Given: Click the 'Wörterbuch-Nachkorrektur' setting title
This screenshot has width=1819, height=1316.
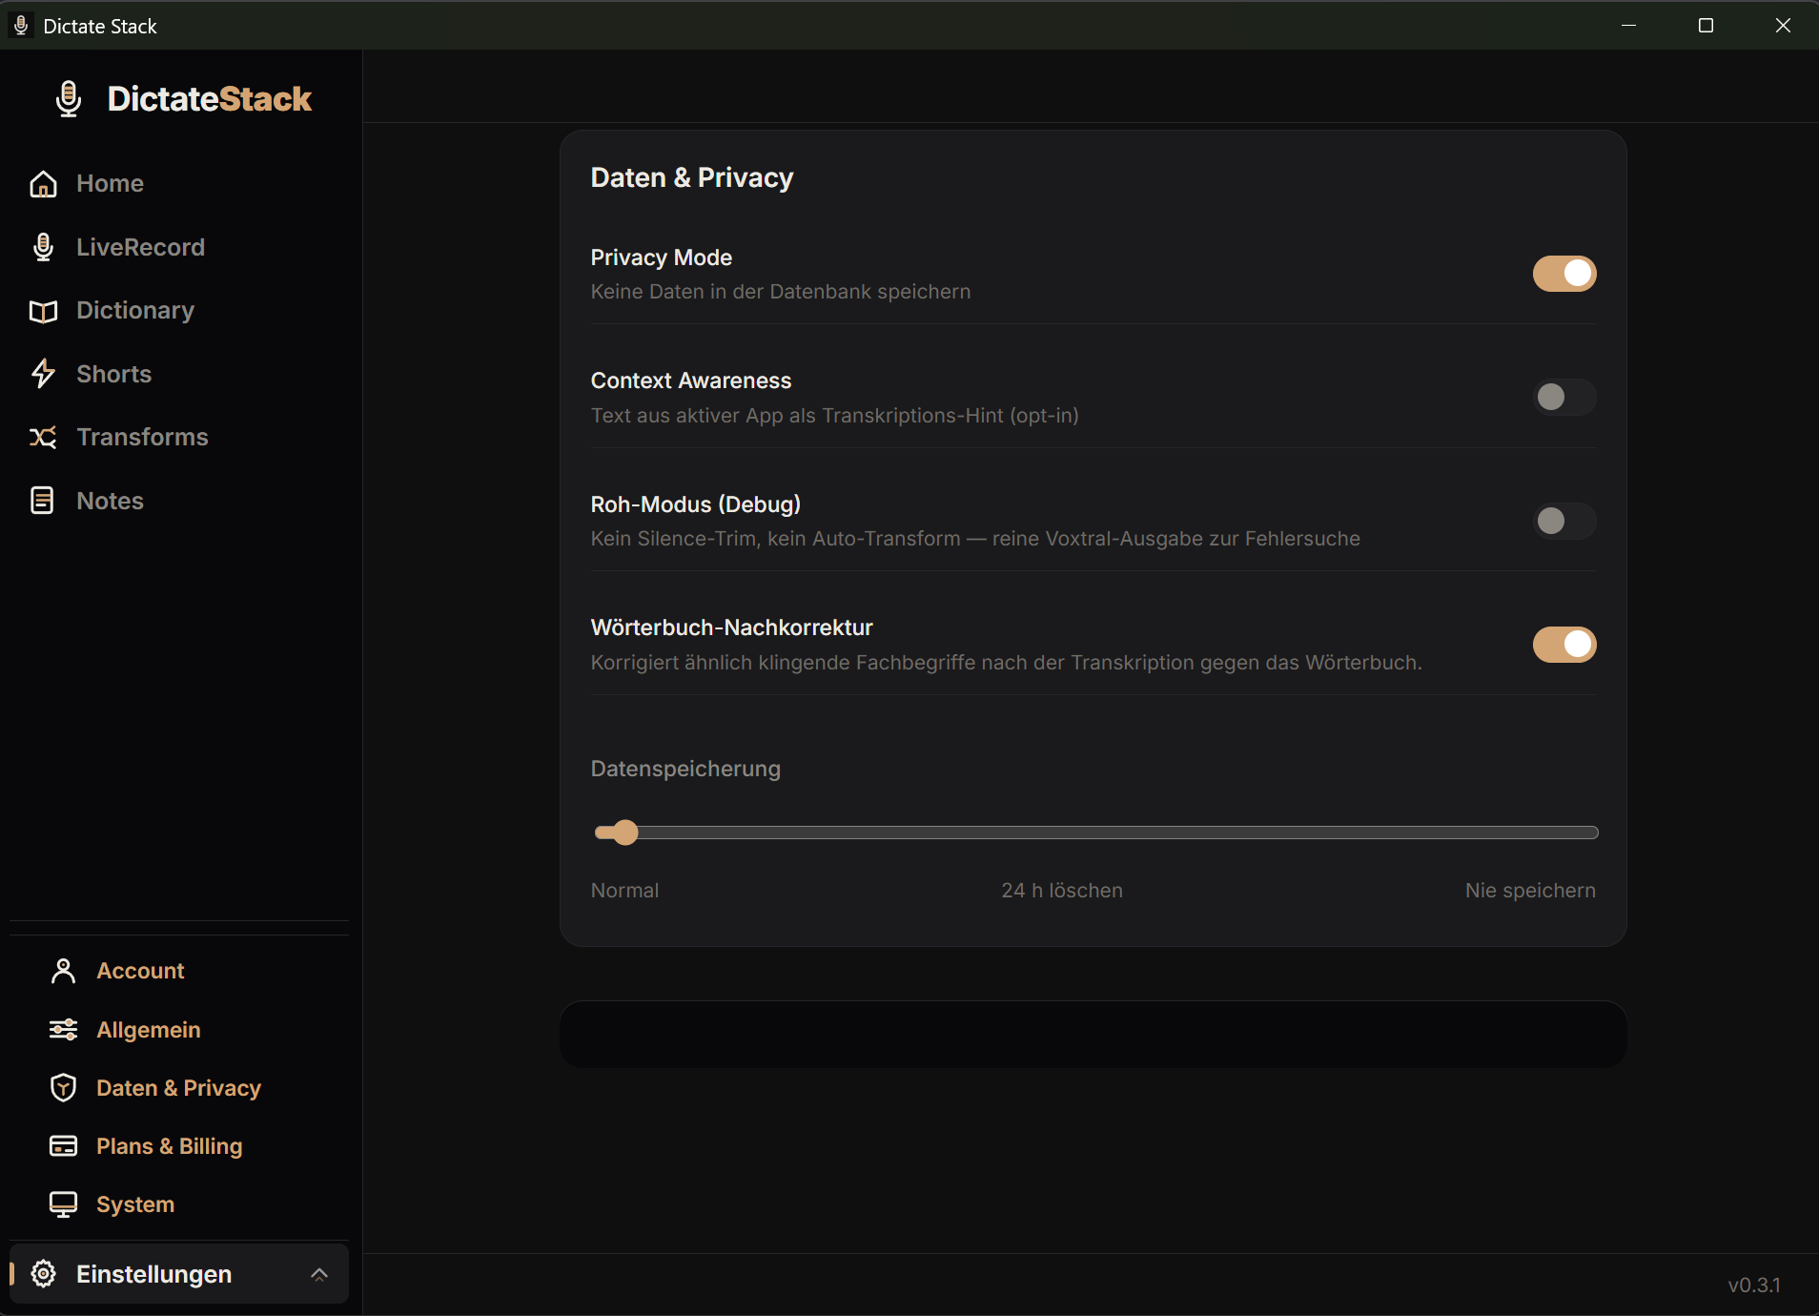Looking at the screenshot, I should [x=732, y=627].
